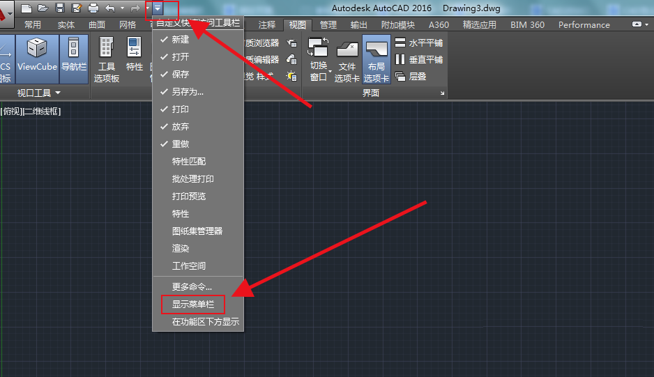Screen dimensions: 654x377
Task: Open the 工具选项板 tool palettes
Action: click(x=107, y=60)
